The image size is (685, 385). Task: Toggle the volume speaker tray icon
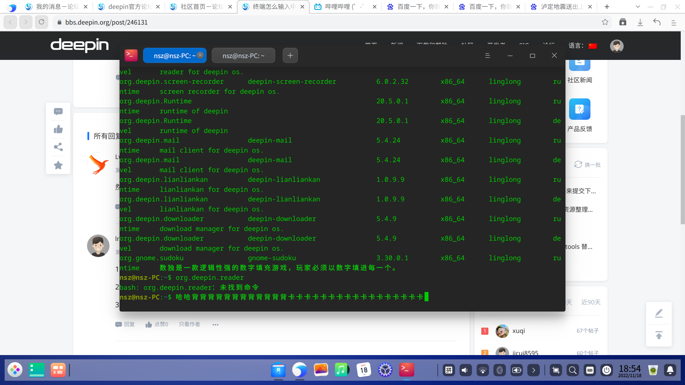[x=465, y=370]
